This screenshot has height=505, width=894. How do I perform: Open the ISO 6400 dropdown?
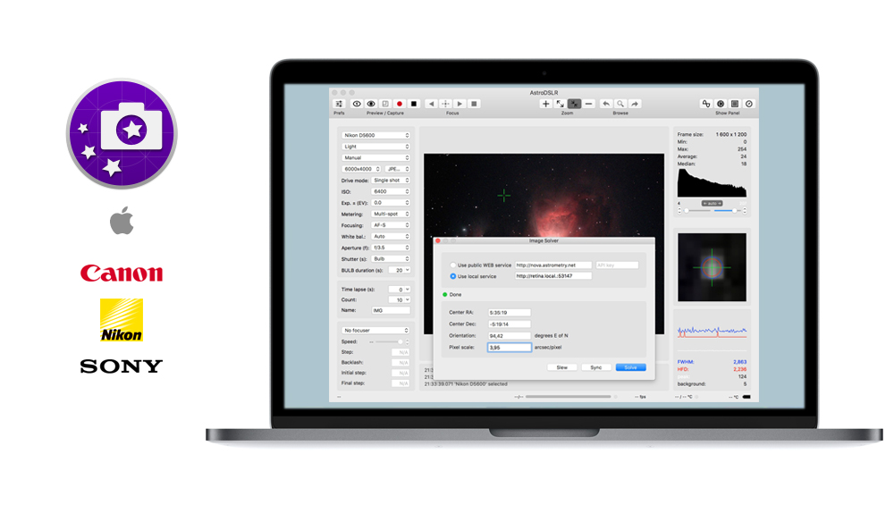[x=391, y=191]
